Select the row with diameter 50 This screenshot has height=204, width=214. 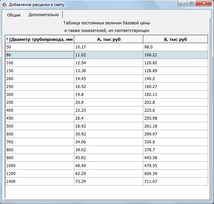pos(40,47)
